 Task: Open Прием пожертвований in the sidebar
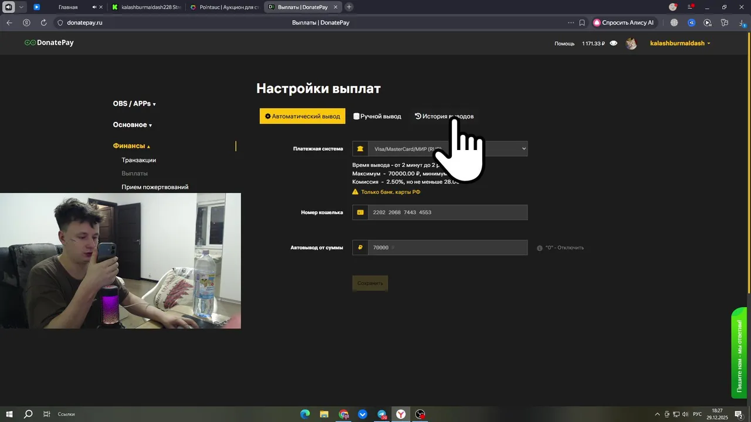coord(155,187)
